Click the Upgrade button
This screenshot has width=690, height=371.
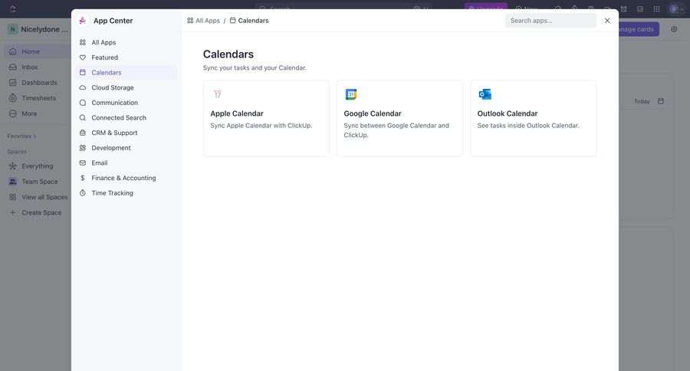[x=485, y=9]
